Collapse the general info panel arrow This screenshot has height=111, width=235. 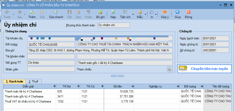coord(117,76)
